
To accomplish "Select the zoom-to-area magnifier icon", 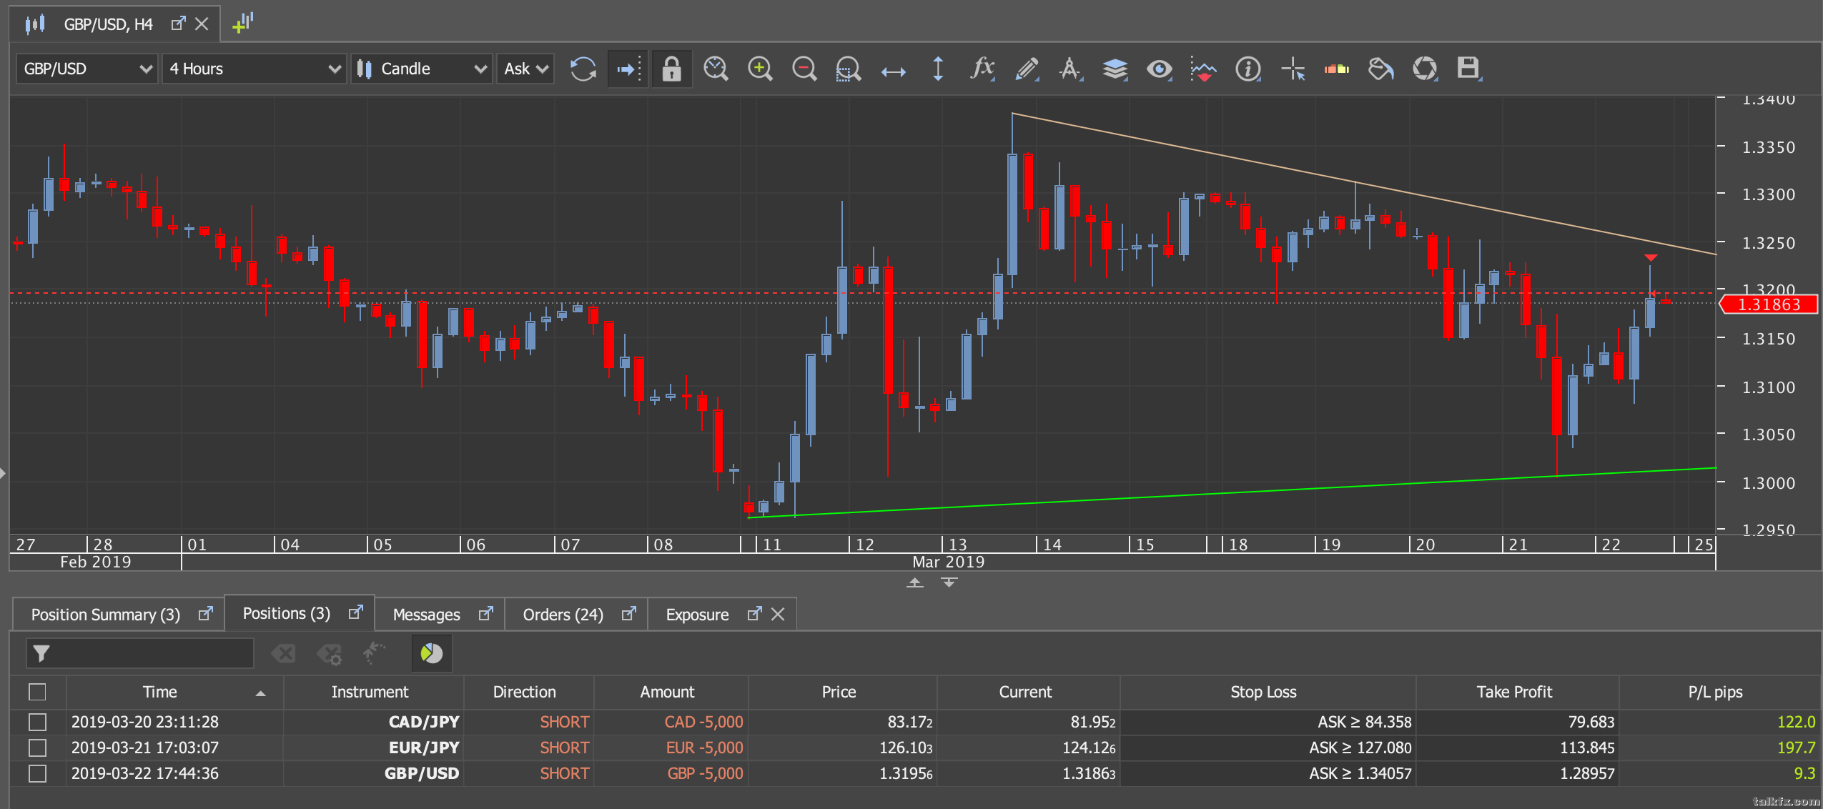I will pos(849,69).
